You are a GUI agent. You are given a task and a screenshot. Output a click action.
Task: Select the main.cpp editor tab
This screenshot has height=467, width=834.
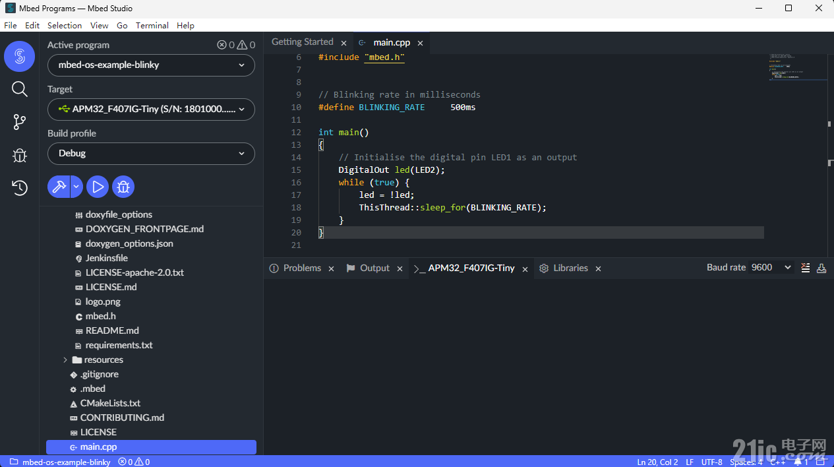[x=392, y=42]
